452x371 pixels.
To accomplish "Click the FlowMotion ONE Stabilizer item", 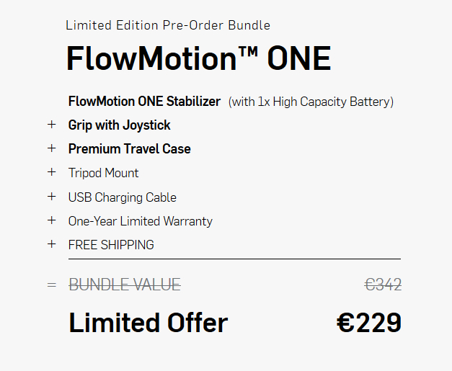I will tap(144, 102).
